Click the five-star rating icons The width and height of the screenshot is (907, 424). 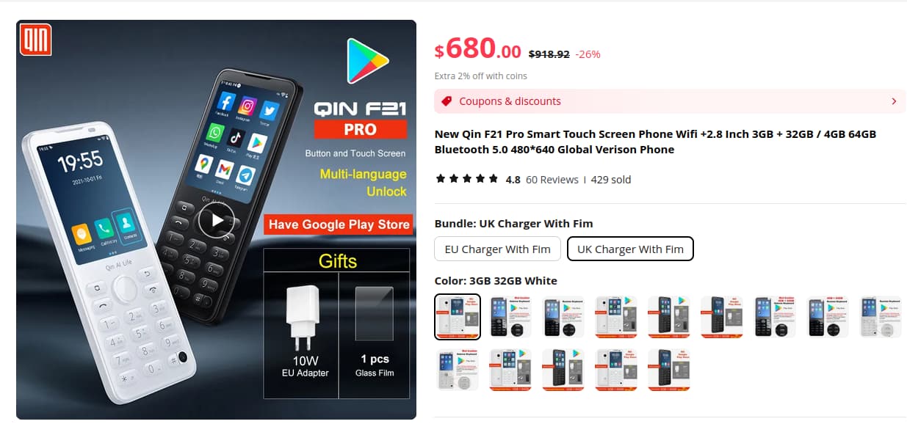pos(467,179)
